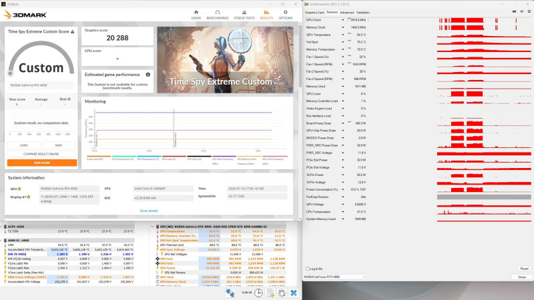This screenshot has height=300, width=534.
Task: Open the Validation tab in GPU-Z
Action: pos(363,13)
